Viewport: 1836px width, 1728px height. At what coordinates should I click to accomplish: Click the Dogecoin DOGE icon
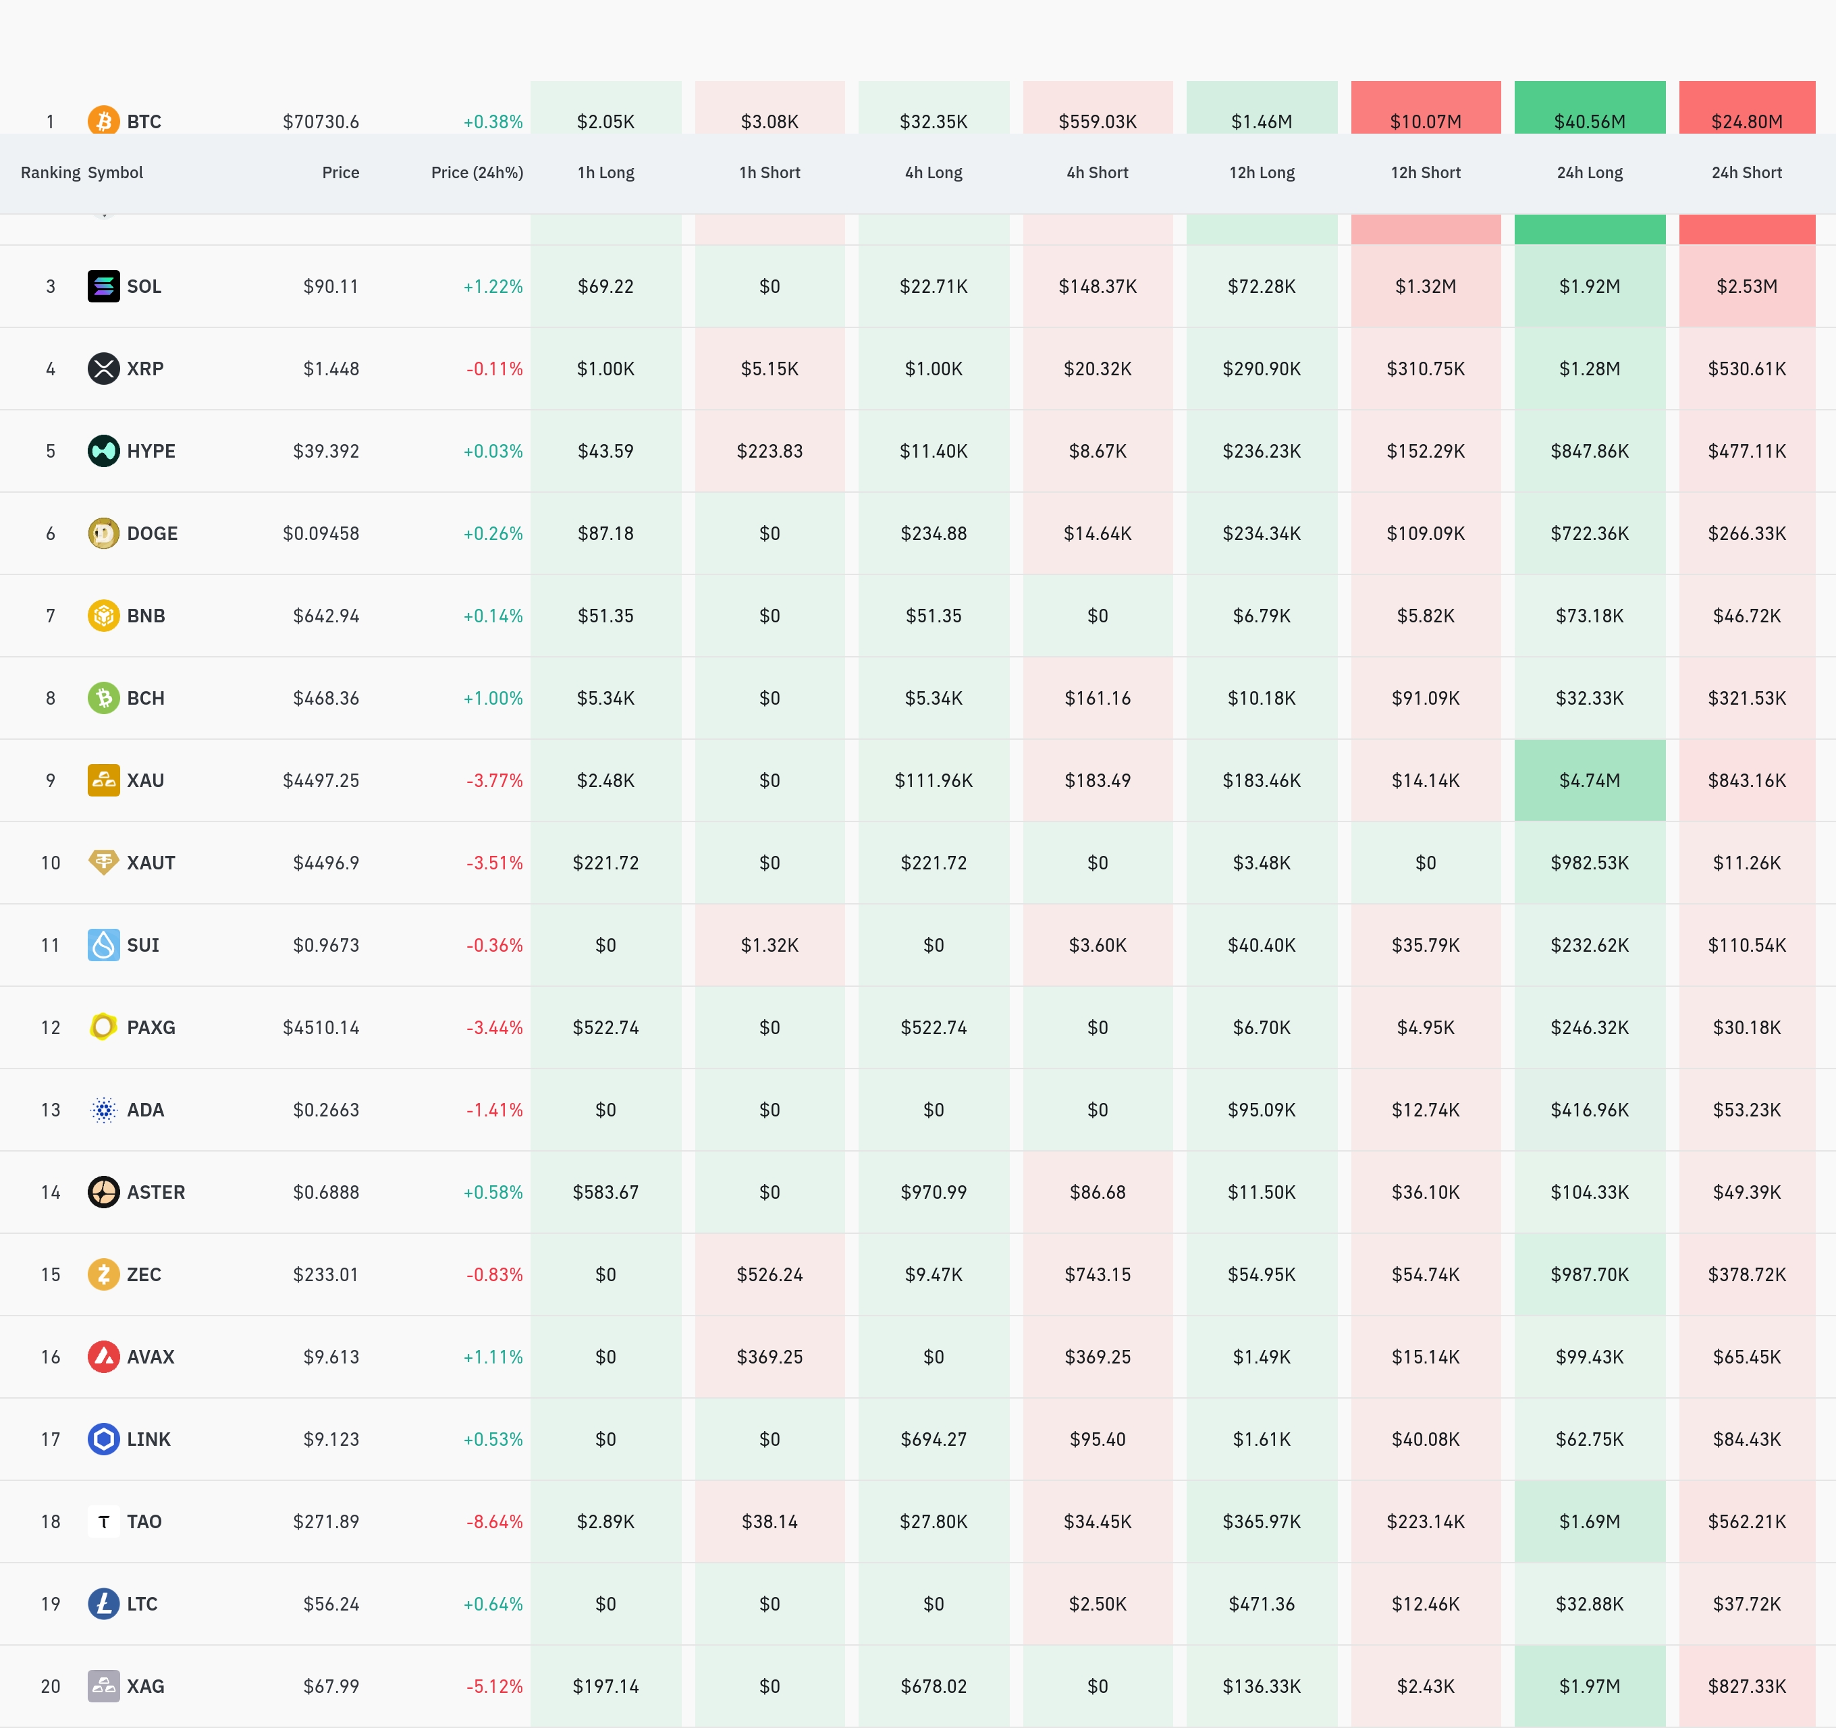[103, 533]
